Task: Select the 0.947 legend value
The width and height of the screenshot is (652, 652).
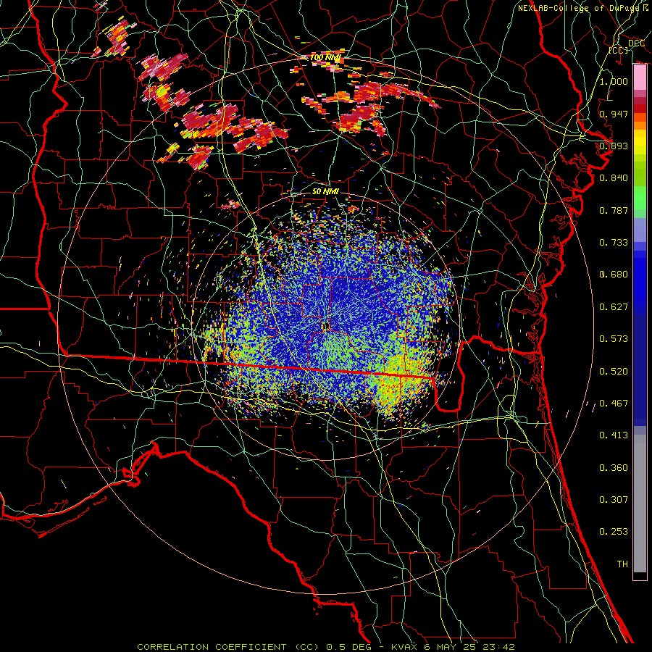Action: (614, 114)
